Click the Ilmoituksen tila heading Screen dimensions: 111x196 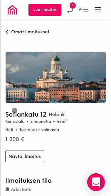pyautogui.click(x=28, y=181)
